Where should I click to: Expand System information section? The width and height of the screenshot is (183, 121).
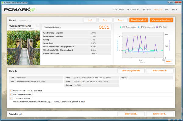[11, 98]
